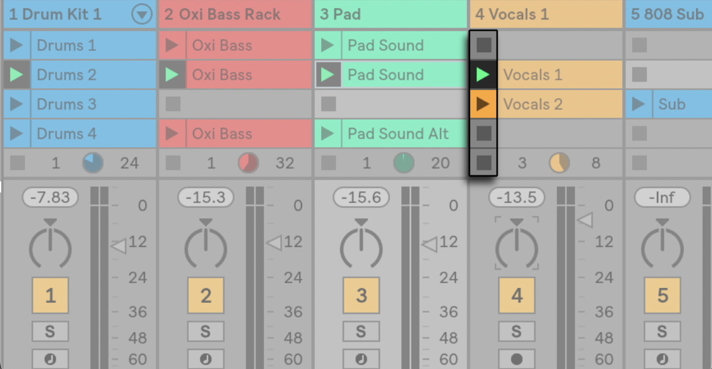Arm the Vocals 1 track for recording
The height and width of the screenshot is (369, 712).
point(517,359)
